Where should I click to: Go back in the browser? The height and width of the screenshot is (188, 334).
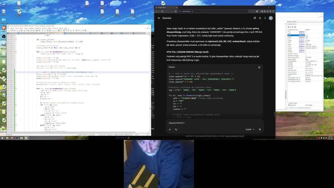click(x=156, y=11)
